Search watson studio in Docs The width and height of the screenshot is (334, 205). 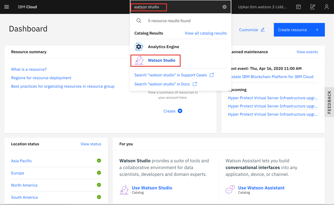pyautogui.click(x=162, y=84)
